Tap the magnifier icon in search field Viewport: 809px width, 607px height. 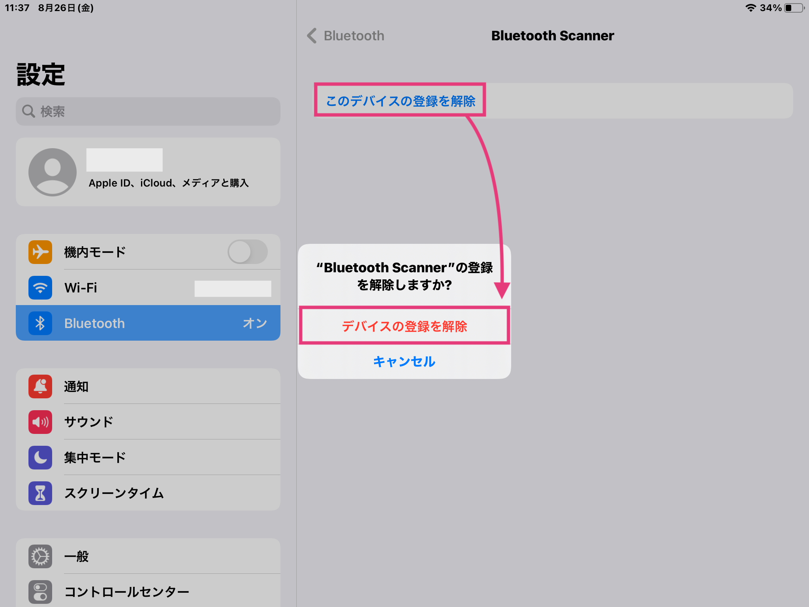click(28, 111)
